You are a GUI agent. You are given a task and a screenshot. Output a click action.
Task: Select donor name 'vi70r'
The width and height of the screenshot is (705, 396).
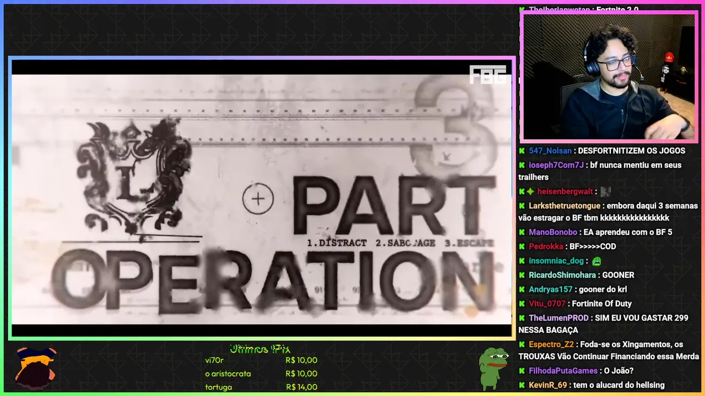(x=214, y=360)
